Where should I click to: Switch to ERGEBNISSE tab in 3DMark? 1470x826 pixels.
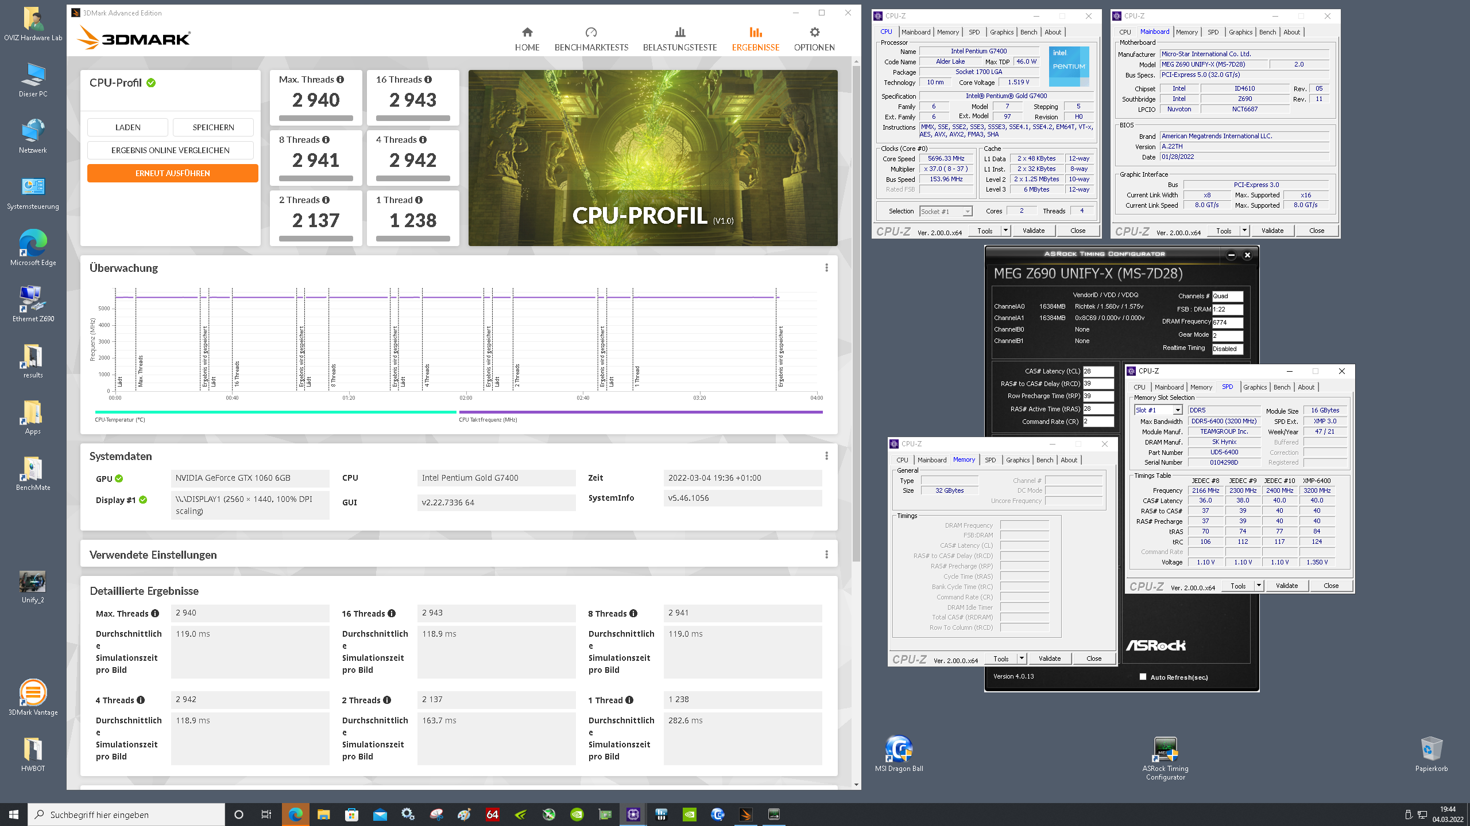[756, 39]
